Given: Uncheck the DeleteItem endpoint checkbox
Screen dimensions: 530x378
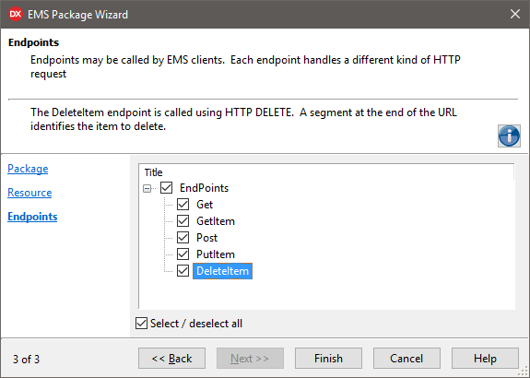Looking at the screenshot, I should pos(183,270).
